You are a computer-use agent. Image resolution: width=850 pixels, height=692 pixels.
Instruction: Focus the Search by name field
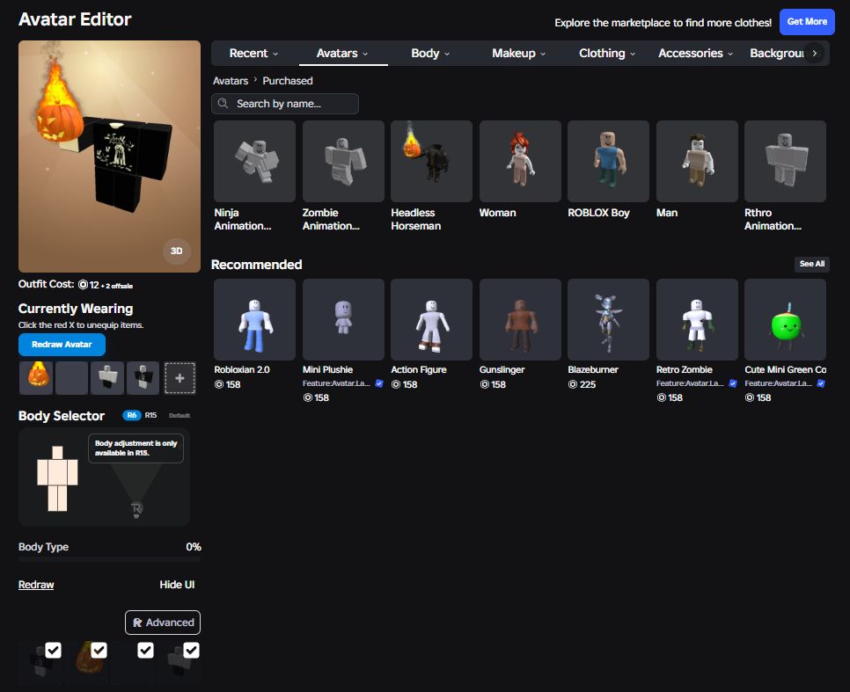(x=285, y=104)
